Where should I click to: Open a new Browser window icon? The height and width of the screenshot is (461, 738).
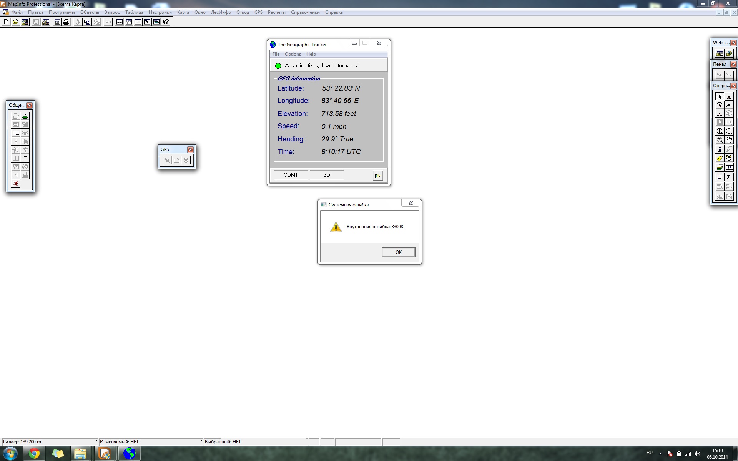pyautogui.click(x=120, y=22)
